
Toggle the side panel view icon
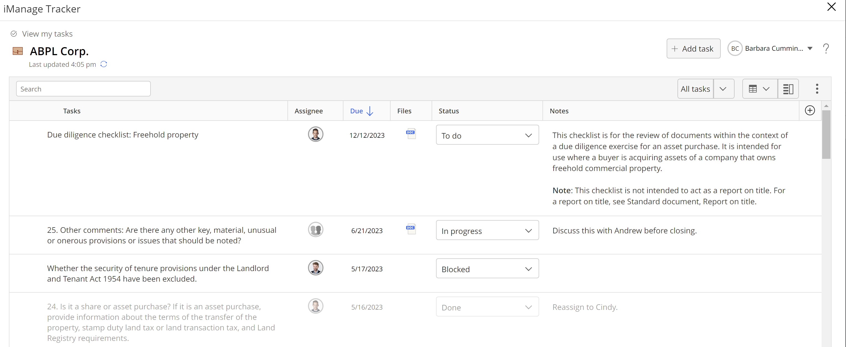pos(788,89)
